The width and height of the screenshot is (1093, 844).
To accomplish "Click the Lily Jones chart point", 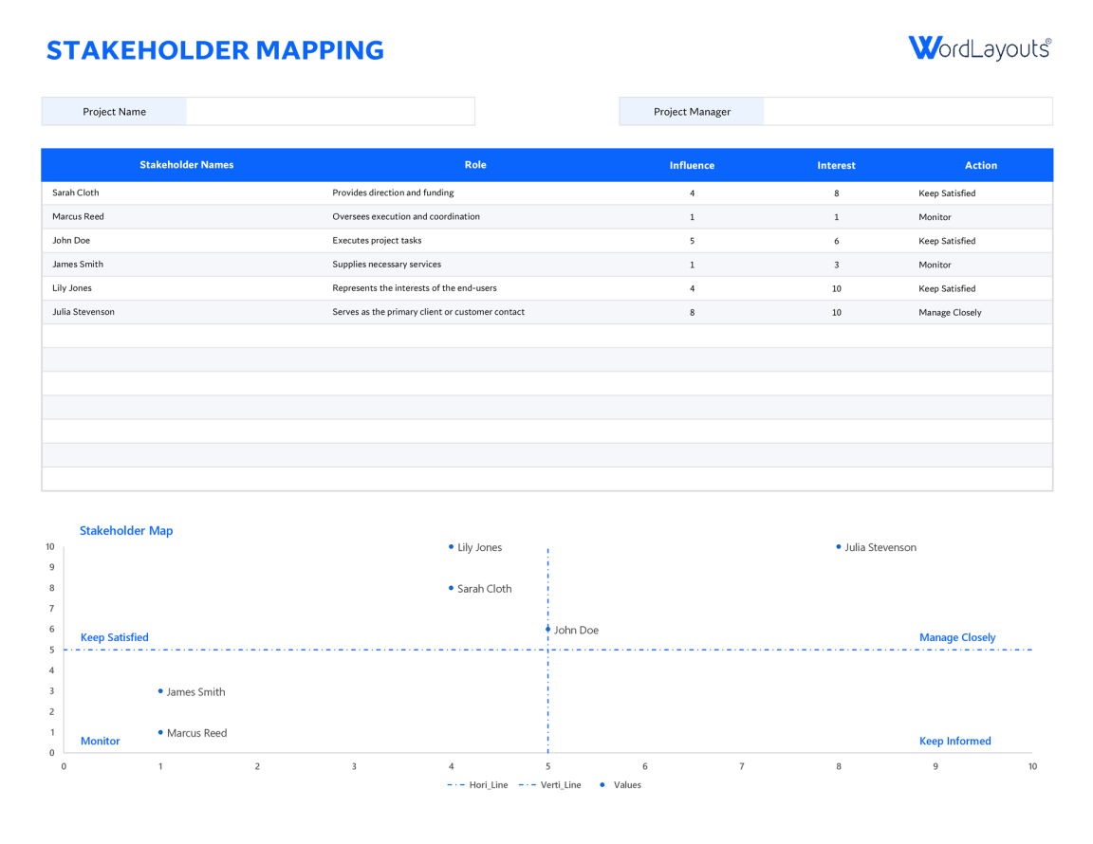I will (450, 546).
